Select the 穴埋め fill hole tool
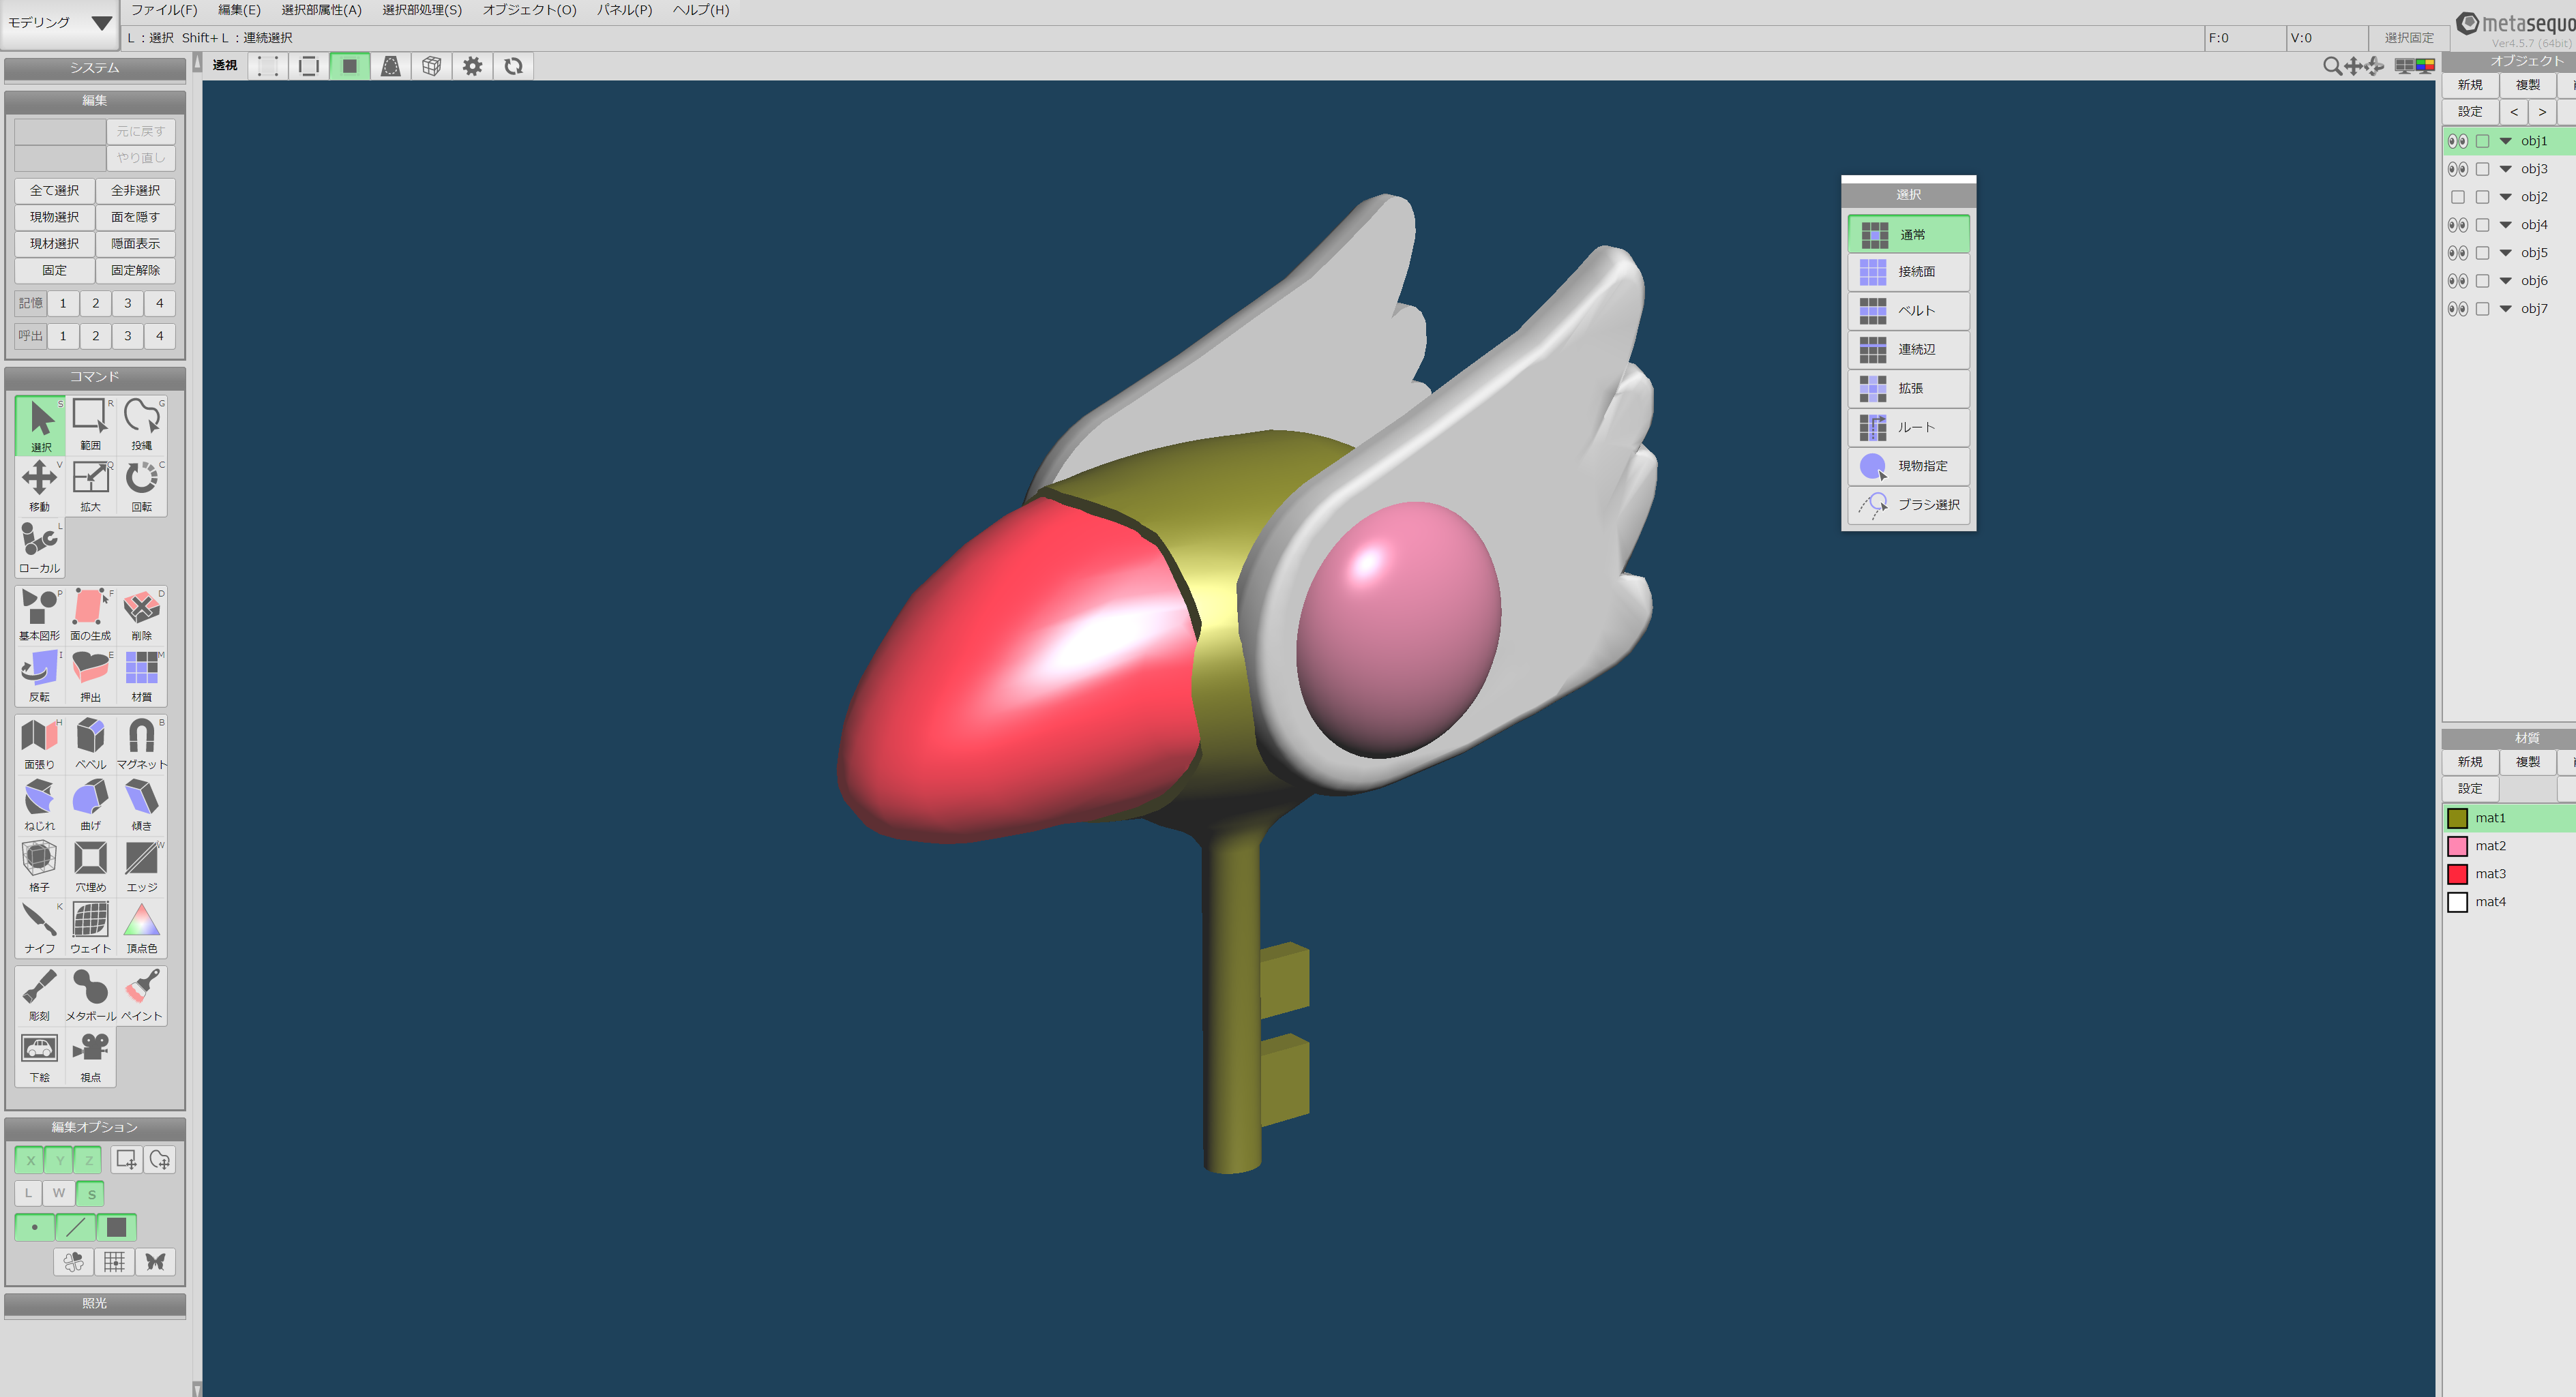The image size is (2576, 1397). (90, 866)
